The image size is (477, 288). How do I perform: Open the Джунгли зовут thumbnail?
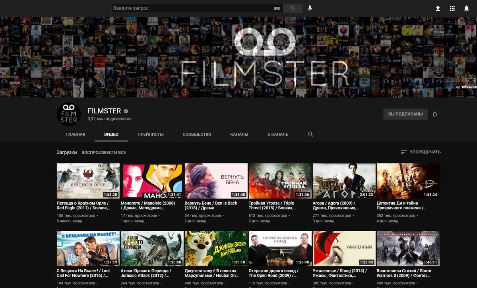click(216, 249)
